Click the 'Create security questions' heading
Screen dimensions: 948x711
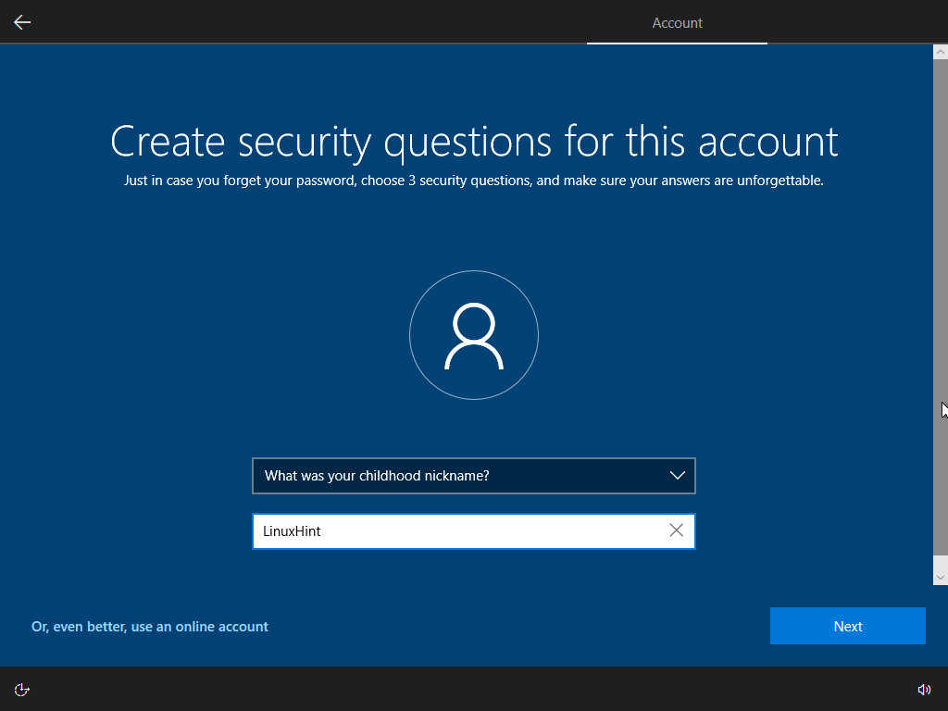[x=474, y=142]
